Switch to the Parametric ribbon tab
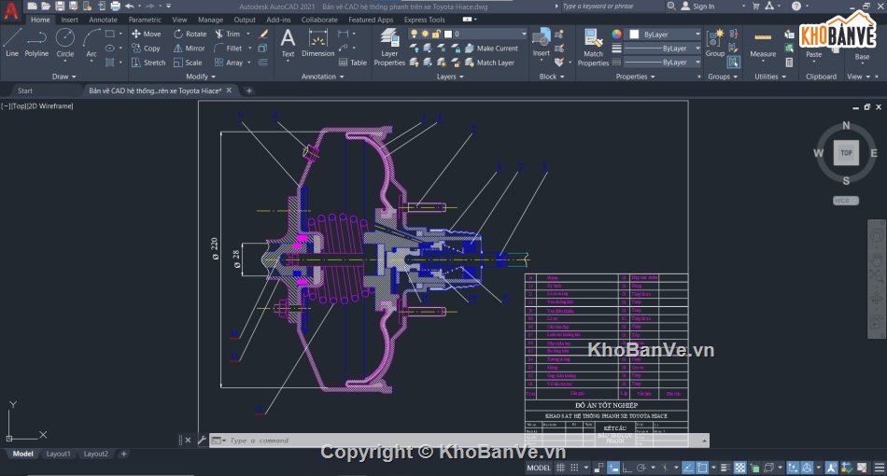 tap(145, 20)
